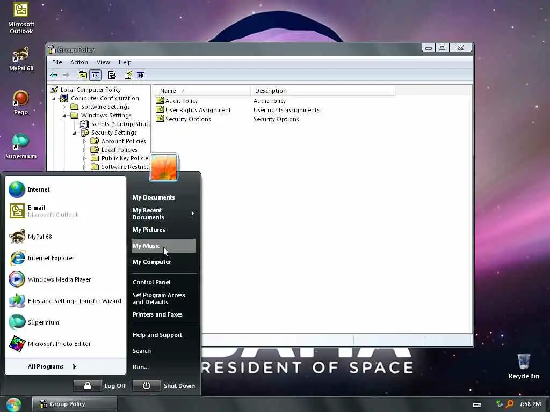This screenshot has width=550, height=412.
Task: Click the grayed Forward arrow in toolbar
Action: pyautogui.click(x=66, y=75)
